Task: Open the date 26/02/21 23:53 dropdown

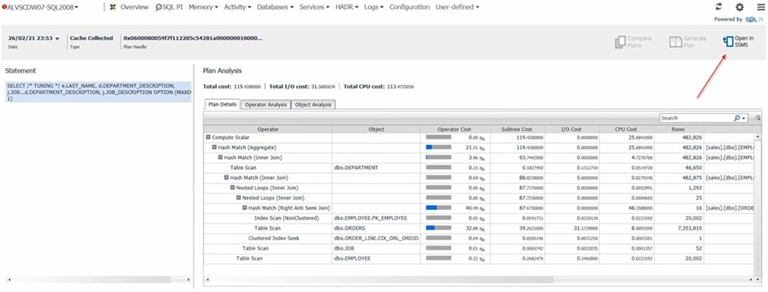Action: click(34, 38)
